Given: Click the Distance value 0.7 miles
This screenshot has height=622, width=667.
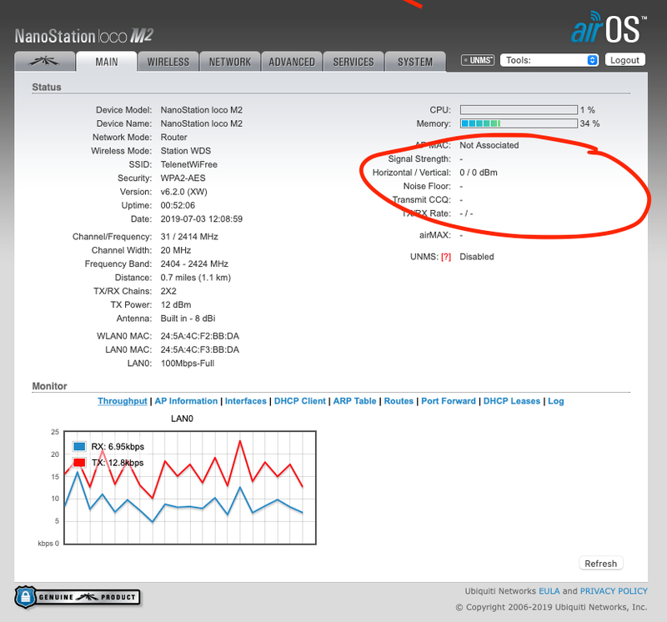Looking at the screenshot, I should tap(196, 278).
